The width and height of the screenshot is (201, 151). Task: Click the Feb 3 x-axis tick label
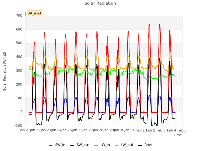tap(161, 130)
